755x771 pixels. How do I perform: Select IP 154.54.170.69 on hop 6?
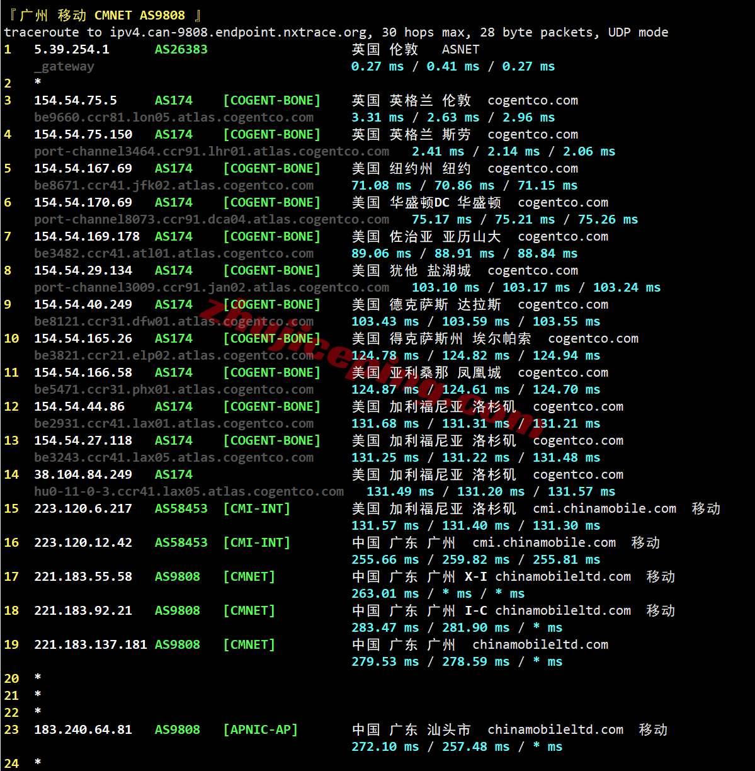(x=83, y=202)
